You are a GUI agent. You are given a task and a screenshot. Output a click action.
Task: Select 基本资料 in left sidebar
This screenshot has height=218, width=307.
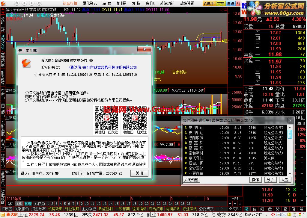(3, 60)
